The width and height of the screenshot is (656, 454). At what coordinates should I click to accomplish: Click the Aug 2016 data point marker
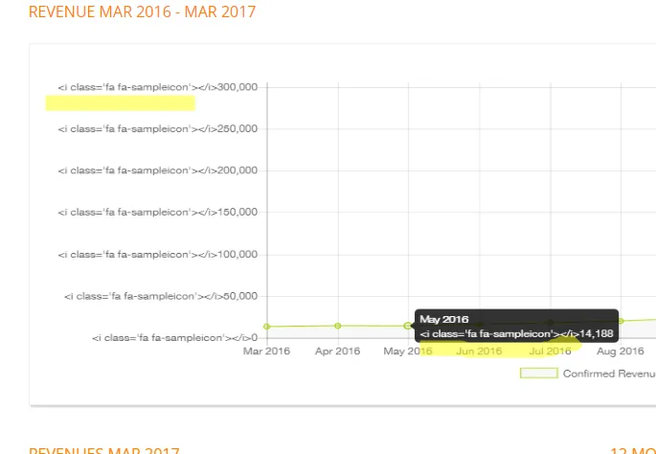[621, 321]
